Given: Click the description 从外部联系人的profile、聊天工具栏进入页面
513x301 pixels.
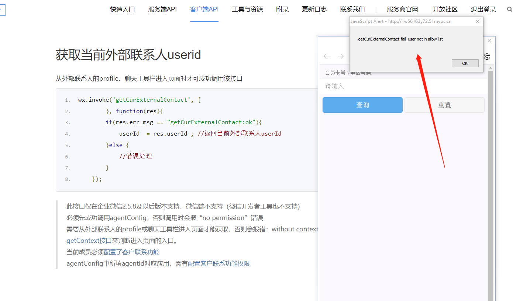Looking at the screenshot, I should coord(149,78).
